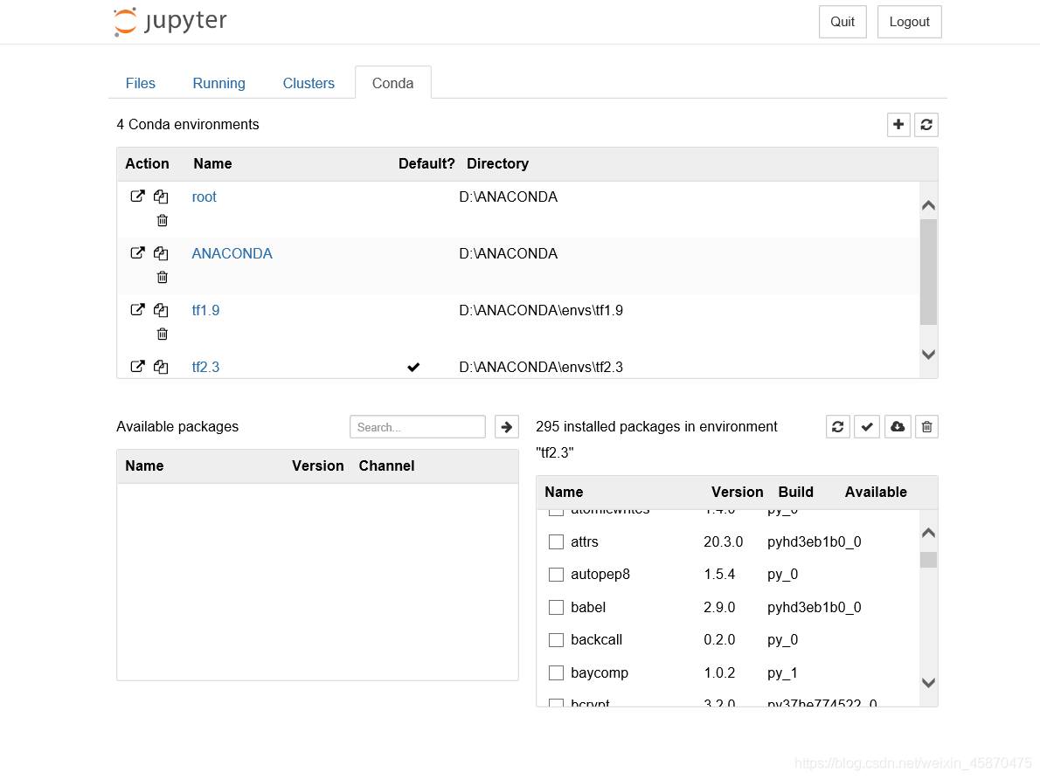Clone the ANACONDA environment
This screenshot has width=1040, height=779.
coord(161,252)
